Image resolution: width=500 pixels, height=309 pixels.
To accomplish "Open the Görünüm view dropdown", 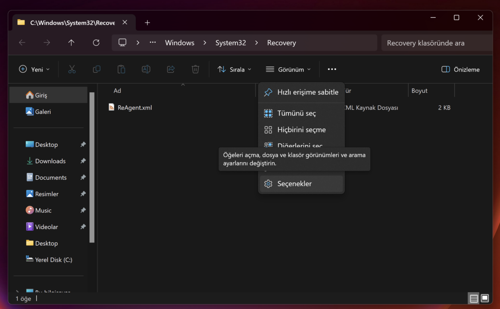I will point(288,69).
